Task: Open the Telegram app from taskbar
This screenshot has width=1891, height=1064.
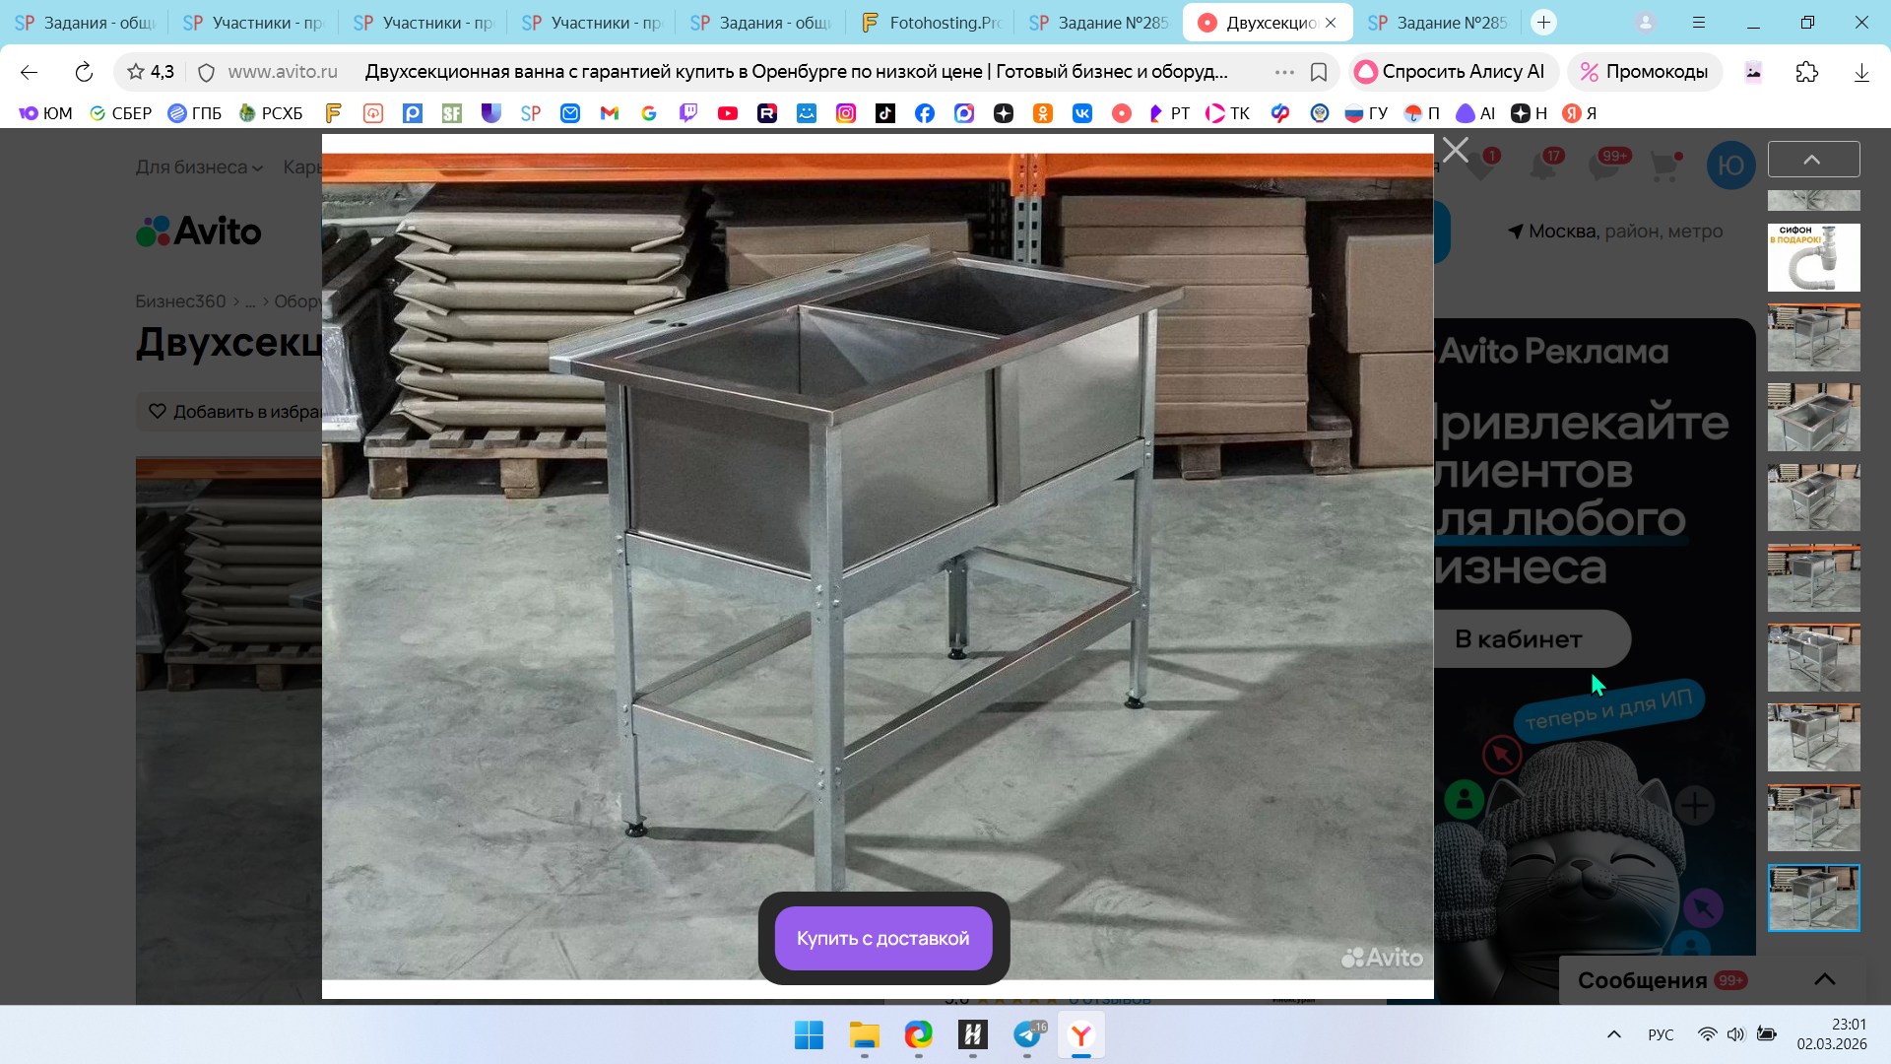Action: [x=1027, y=1035]
